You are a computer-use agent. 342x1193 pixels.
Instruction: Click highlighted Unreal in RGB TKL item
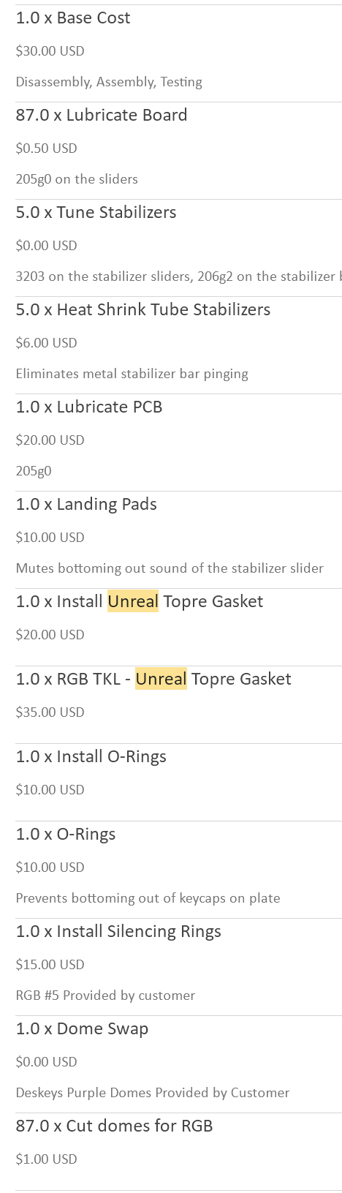[x=161, y=680]
